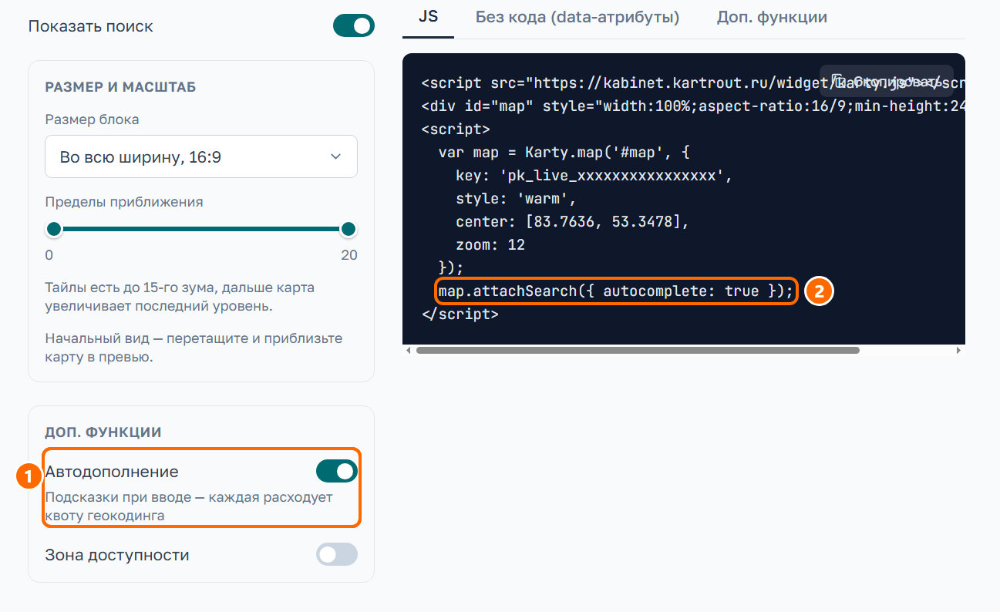Click the maximum zoom slider handle at 20

point(348,229)
